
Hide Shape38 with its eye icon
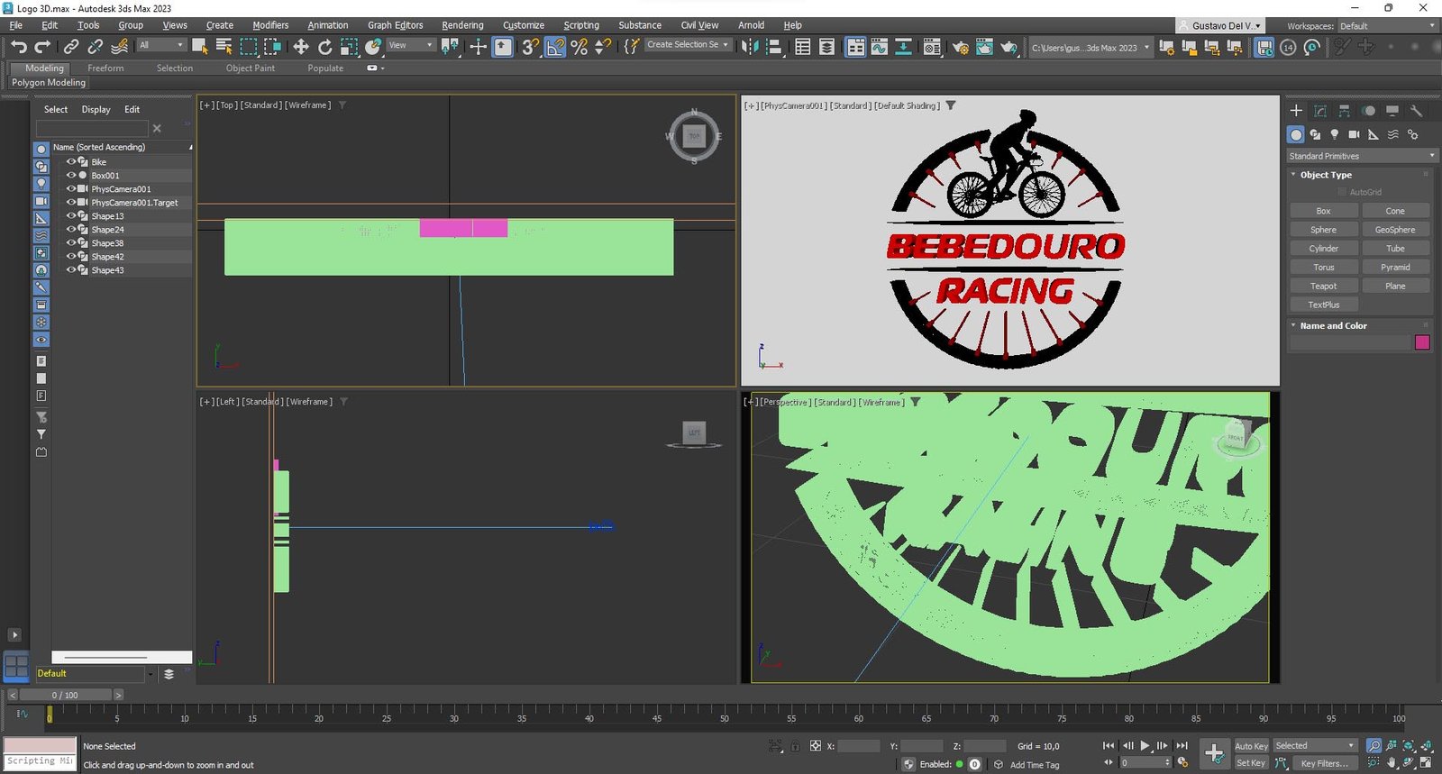pos(71,243)
